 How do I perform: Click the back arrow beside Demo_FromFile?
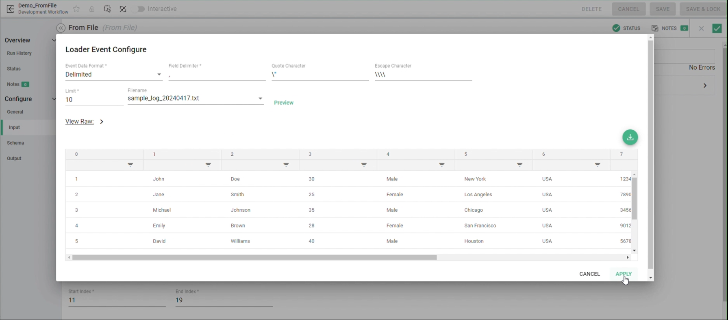coord(10,9)
